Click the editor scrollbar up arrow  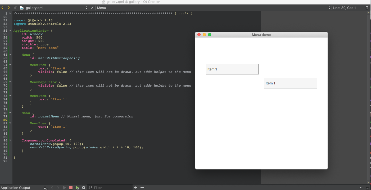pos(369,13)
